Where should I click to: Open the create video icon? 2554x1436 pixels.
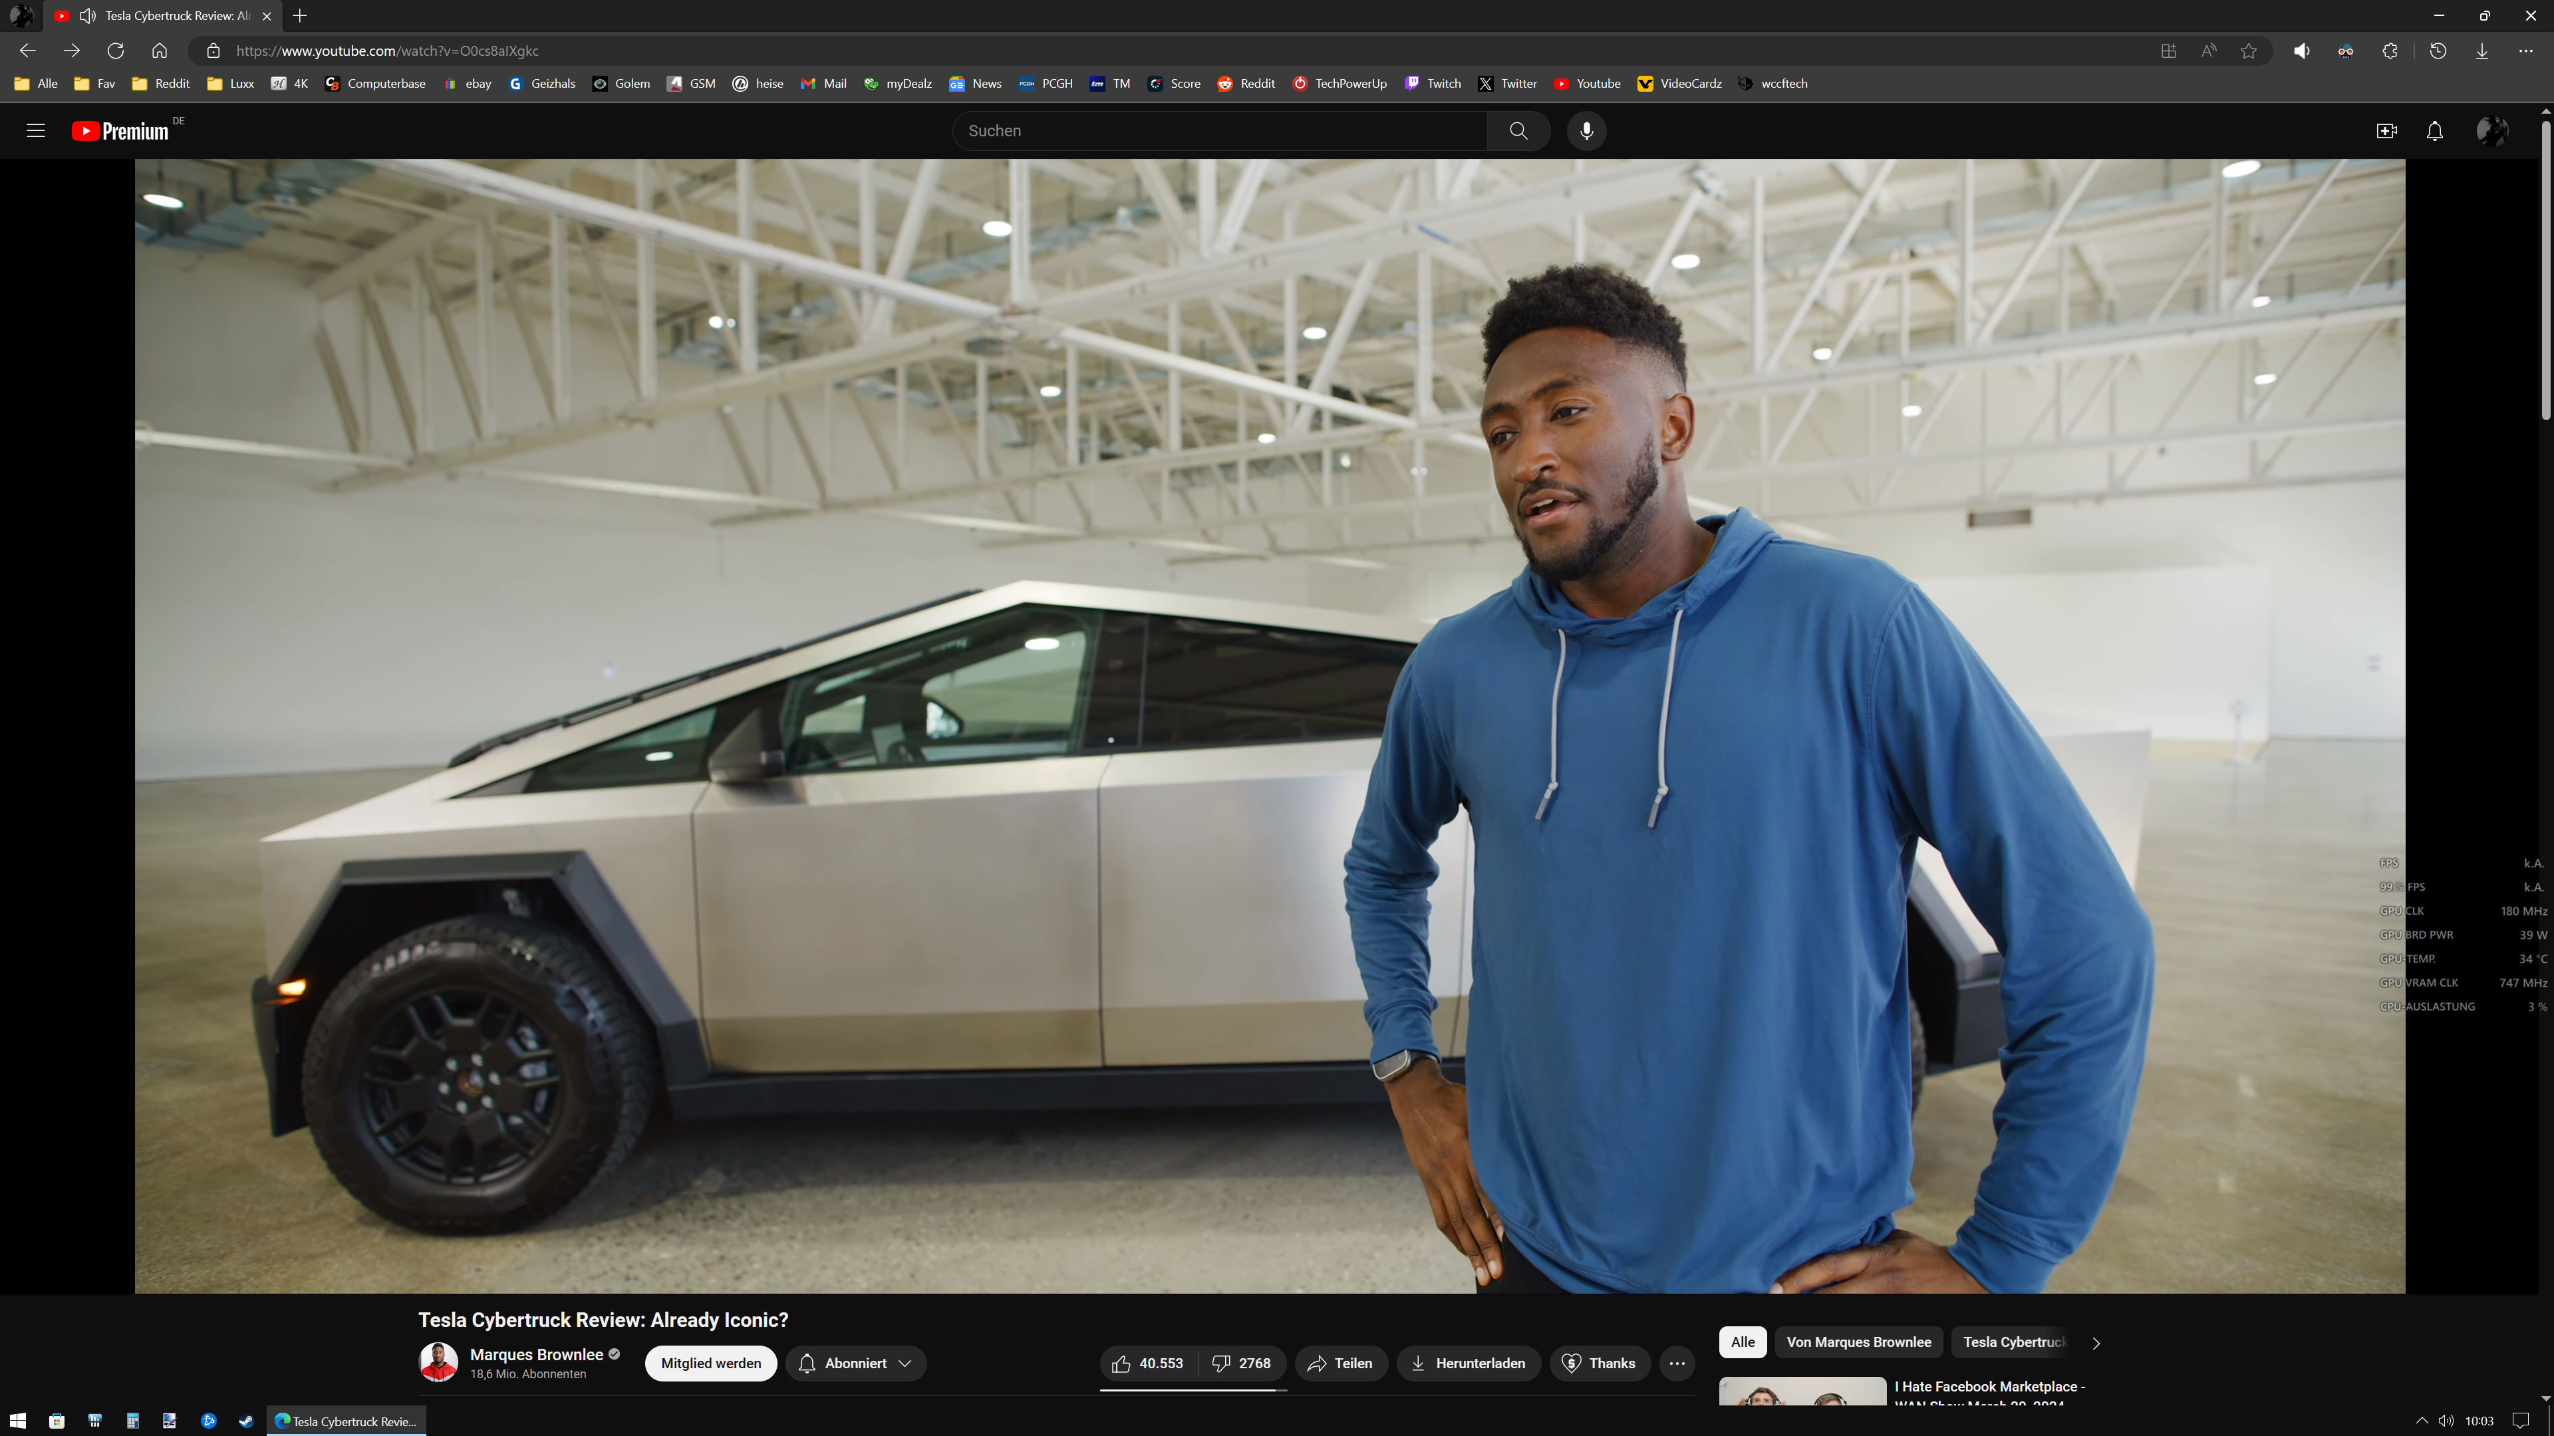coord(2386,131)
